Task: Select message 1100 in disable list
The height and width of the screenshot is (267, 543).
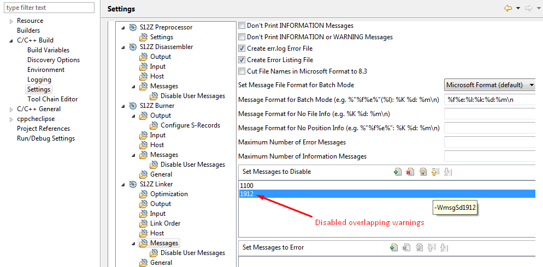Action: click(x=387, y=186)
